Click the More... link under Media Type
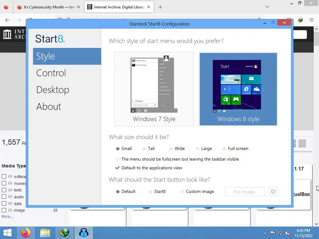The height and width of the screenshot is (239, 319). [x=7, y=217]
